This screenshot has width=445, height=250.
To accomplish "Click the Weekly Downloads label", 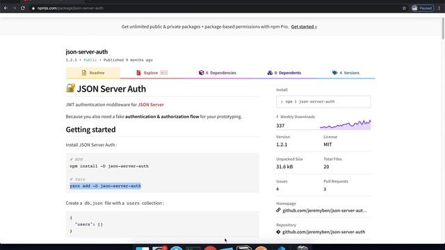I will [298, 117].
